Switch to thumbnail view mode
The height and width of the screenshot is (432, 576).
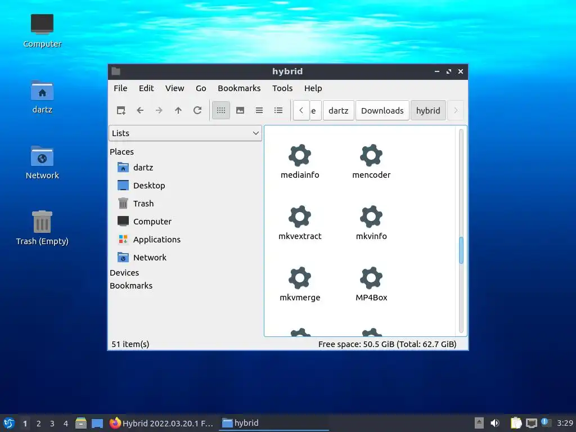(240, 110)
